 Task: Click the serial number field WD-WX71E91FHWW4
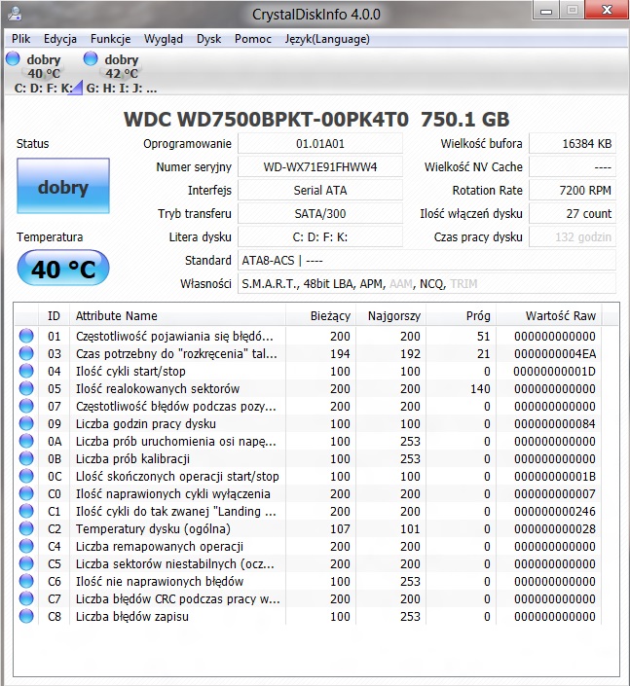[320, 166]
